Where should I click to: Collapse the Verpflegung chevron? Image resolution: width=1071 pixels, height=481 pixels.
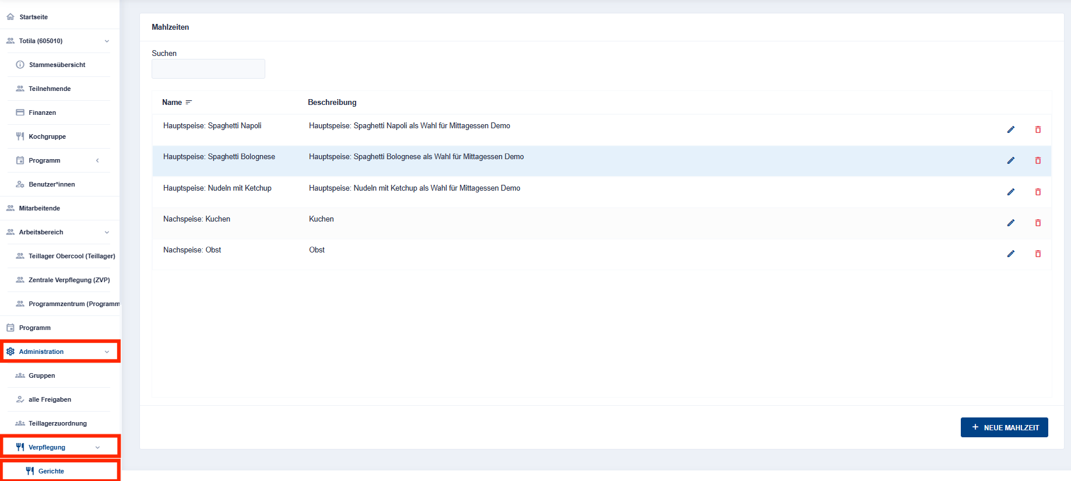[x=97, y=447]
